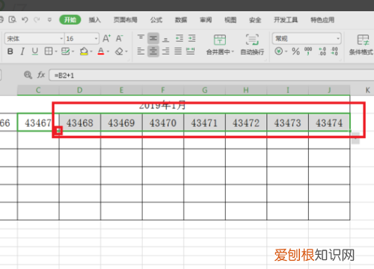Screen dimensions: 374x269
Task: Switch to the 公式 tab
Action: tap(156, 19)
